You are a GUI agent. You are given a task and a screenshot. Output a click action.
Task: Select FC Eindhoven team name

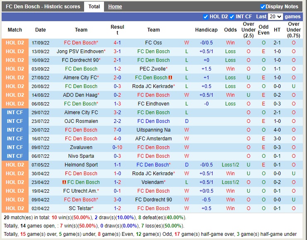(153, 104)
